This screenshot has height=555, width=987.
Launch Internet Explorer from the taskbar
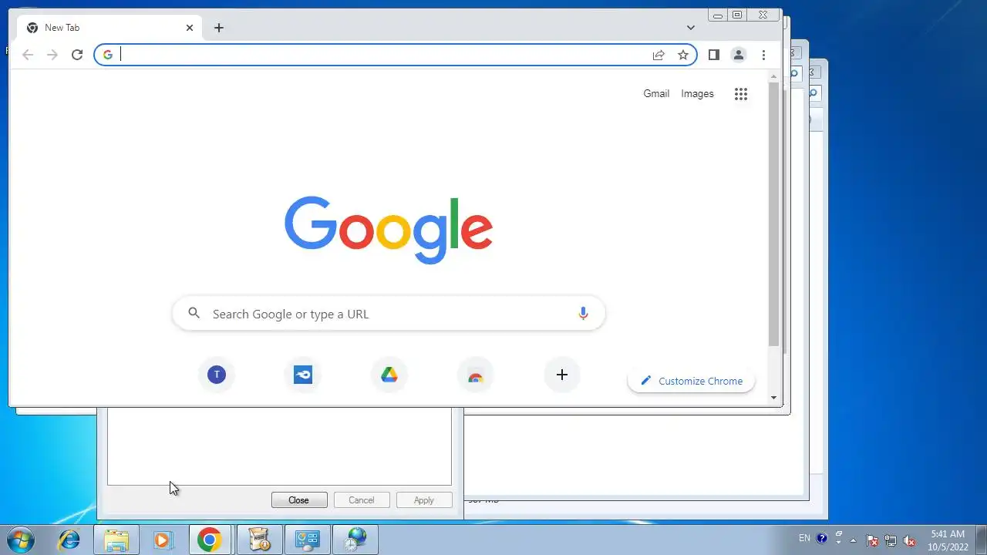tap(69, 540)
